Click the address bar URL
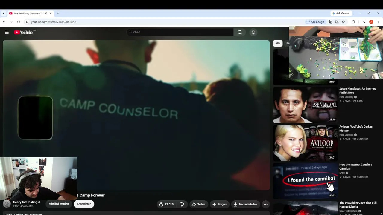 [53, 22]
